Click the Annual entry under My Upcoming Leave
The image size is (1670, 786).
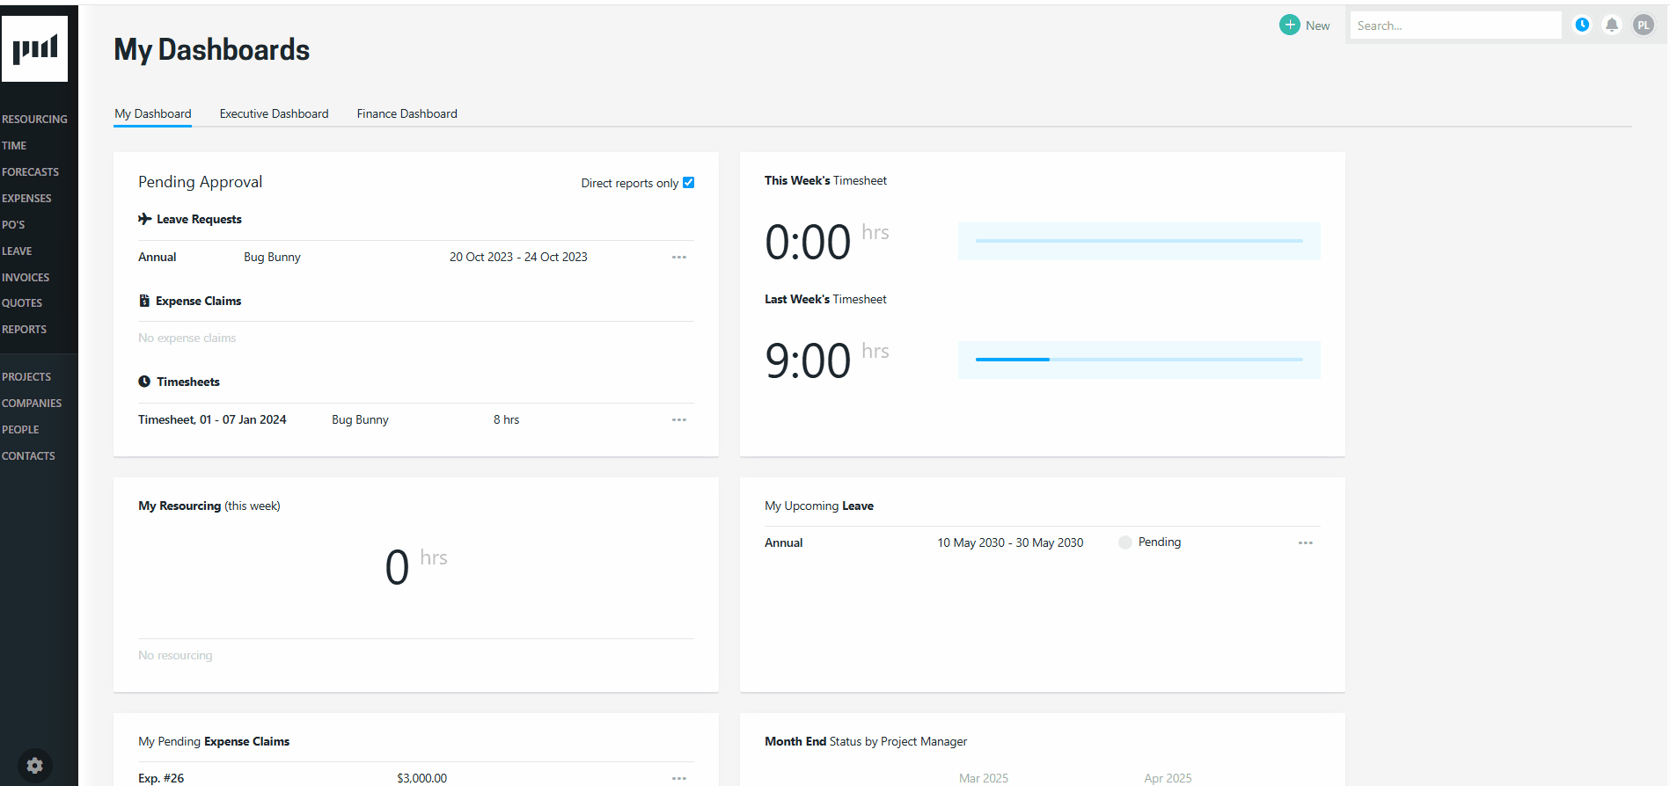pos(783,542)
